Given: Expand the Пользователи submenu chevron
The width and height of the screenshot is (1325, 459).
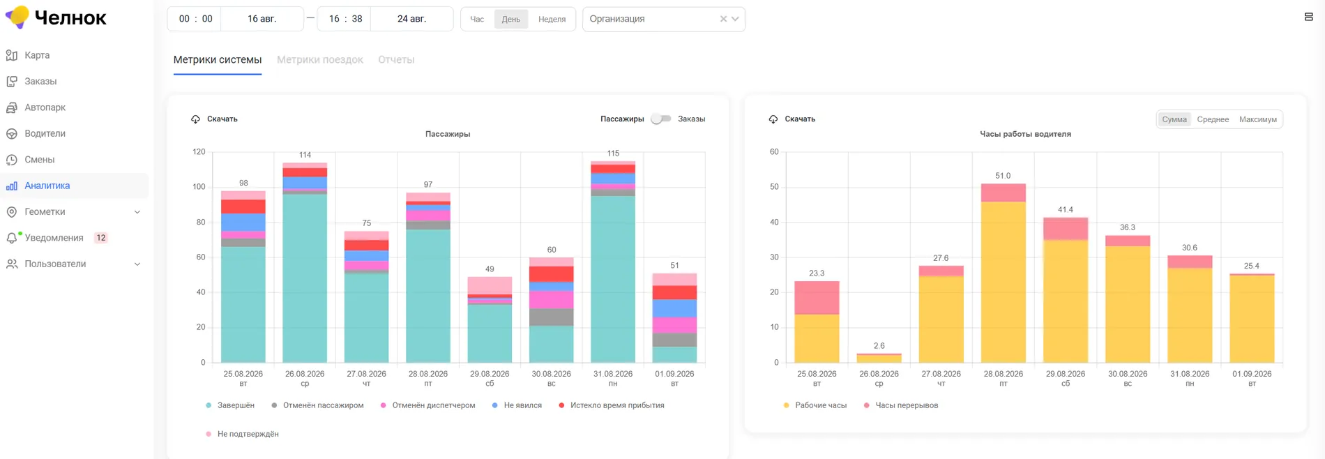Looking at the screenshot, I should [137, 264].
